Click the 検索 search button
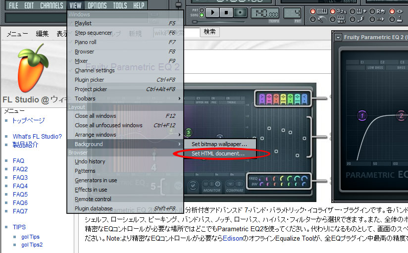Image resolution: width=408 pixels, height=253 pixels. [x=209, y=32]
